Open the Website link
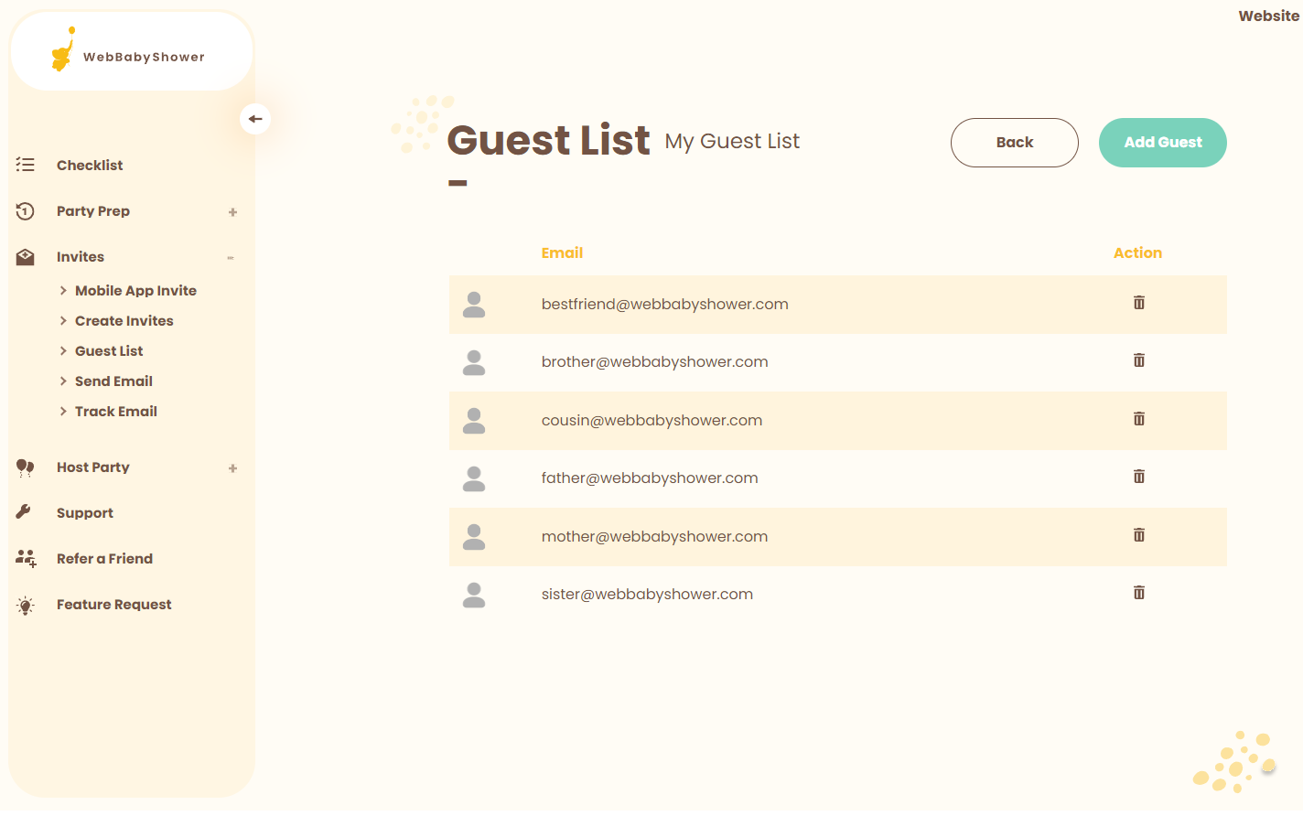The image size is (1303, 816). pos(1268,16)
